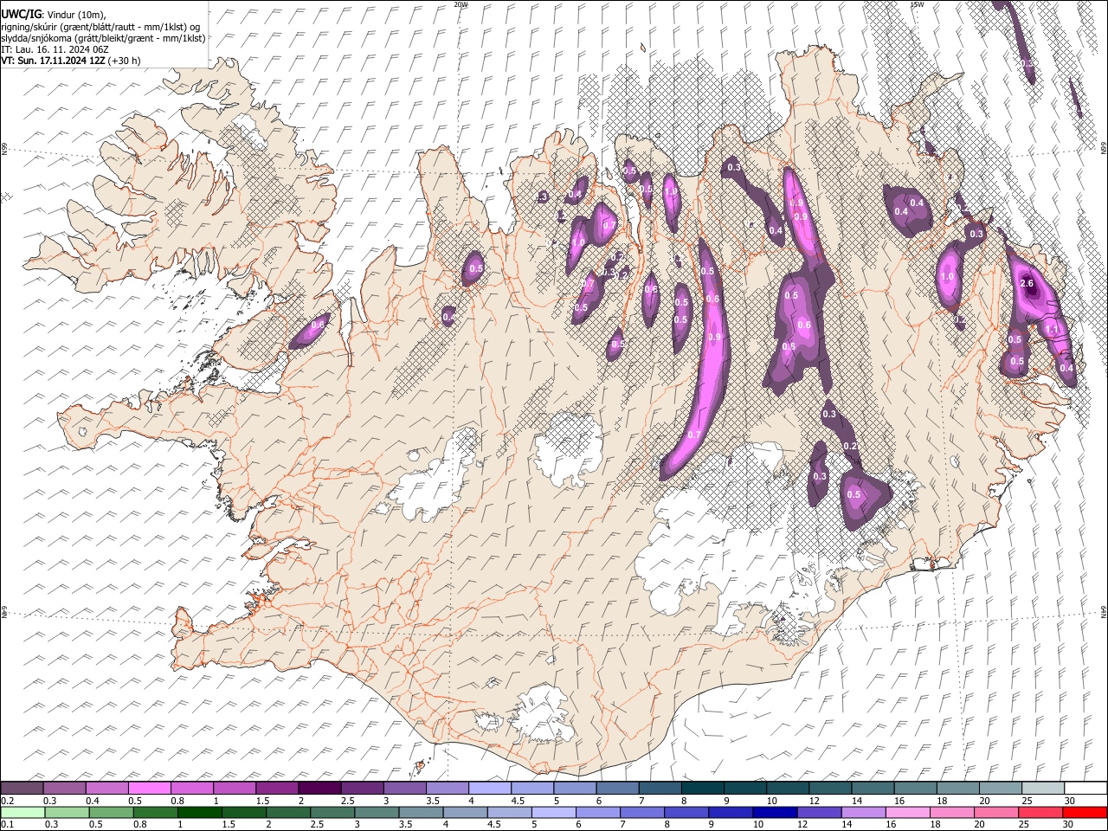Image resolution: width=1108 pixels, height=831 pixels.
Task: Click the top legend swatch between 0.2 and 0.3
Action: 23,788
